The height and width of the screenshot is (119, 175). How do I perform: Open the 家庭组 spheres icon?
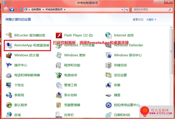9,95
